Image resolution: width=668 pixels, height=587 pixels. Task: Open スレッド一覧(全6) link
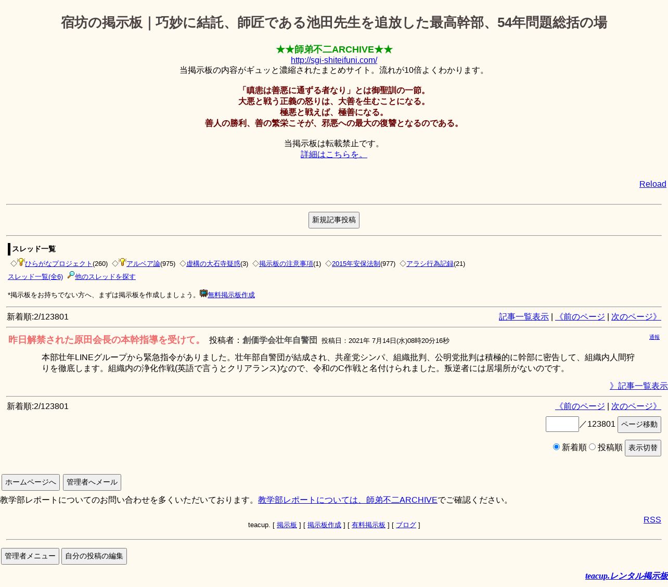pyautogui.click(x=35, y=277)
